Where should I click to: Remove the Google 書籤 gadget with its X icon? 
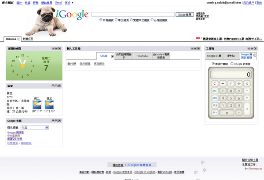(x=59, y=121)
